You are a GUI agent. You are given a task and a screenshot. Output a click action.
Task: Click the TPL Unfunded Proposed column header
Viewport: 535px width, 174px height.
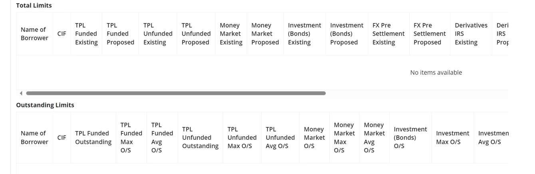(x=196, y=34)
